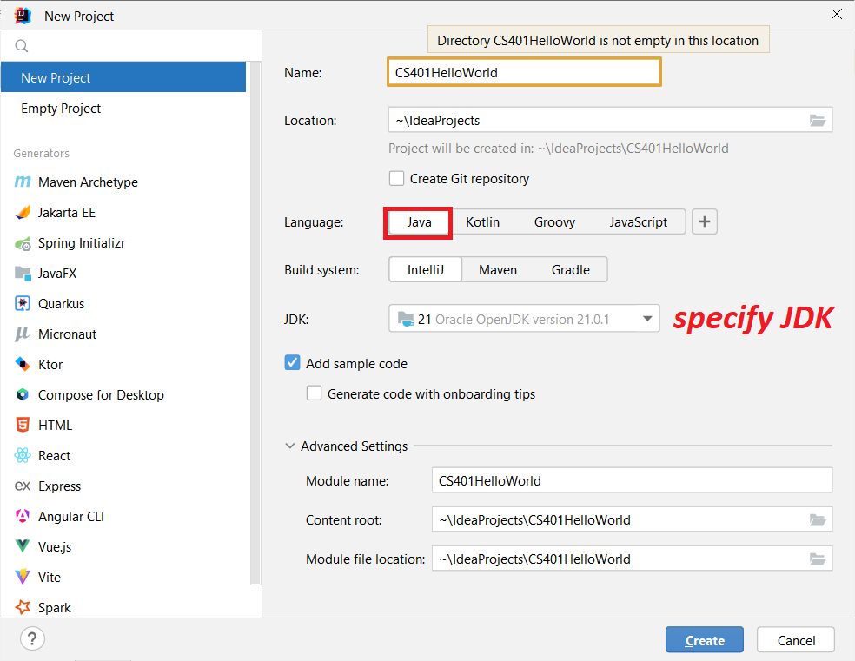Choose the Jakarta EE generator
855x661 pixels.
67,213
